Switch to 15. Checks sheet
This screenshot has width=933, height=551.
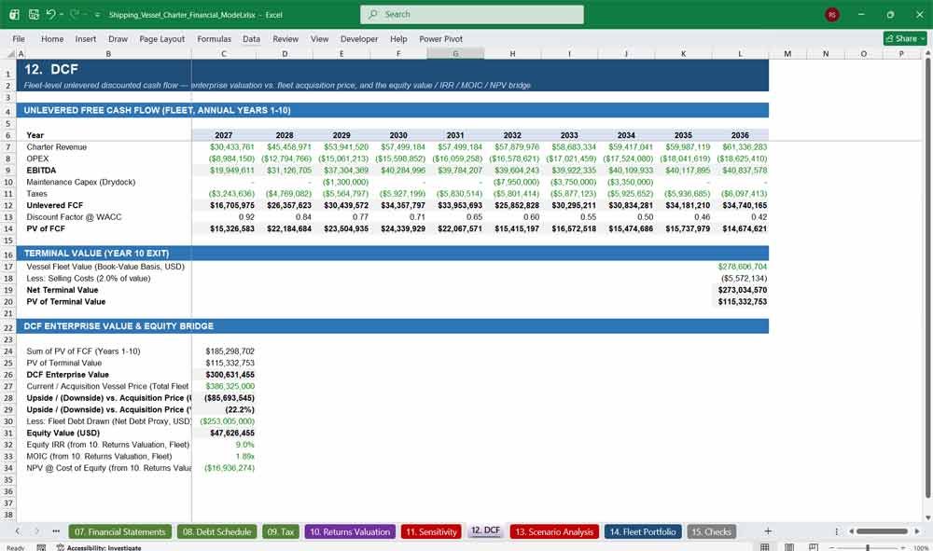(x=711, y=532)
